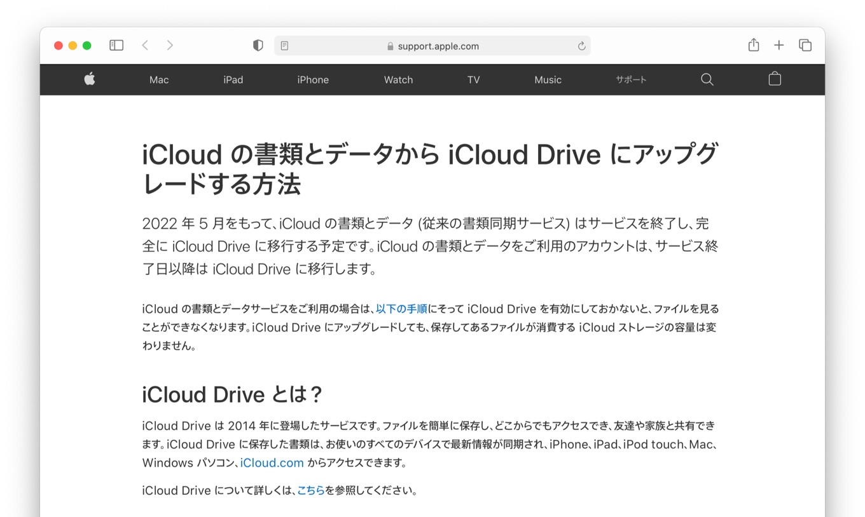Follow the 以下の手順 link

[401, 309]
